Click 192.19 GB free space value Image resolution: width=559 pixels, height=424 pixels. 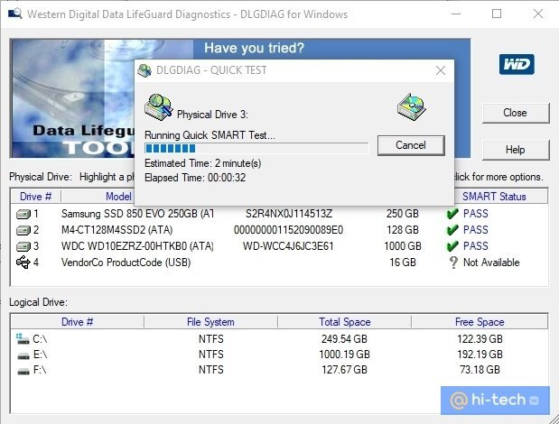tap(480, 355)
